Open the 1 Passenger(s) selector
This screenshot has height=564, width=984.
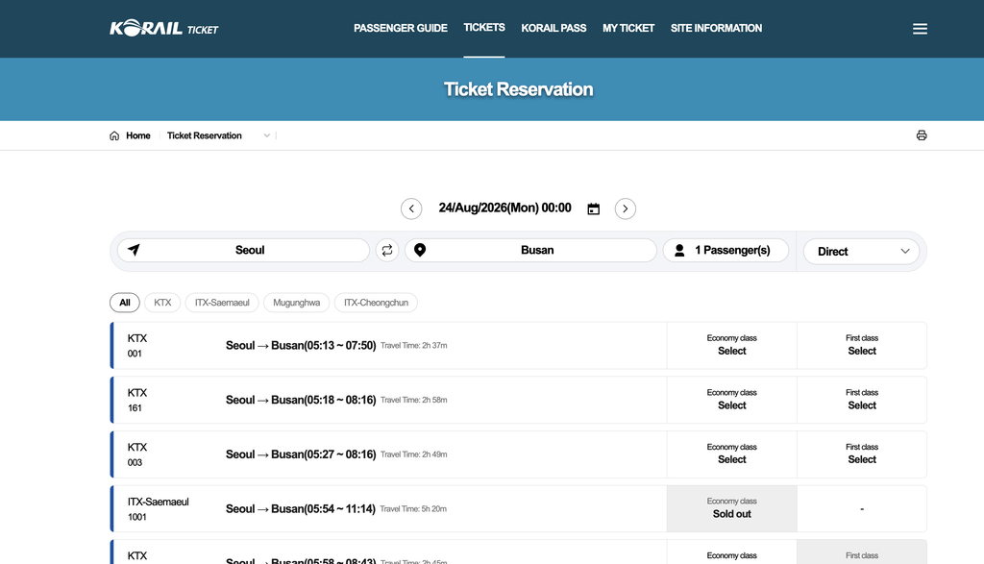726,251
